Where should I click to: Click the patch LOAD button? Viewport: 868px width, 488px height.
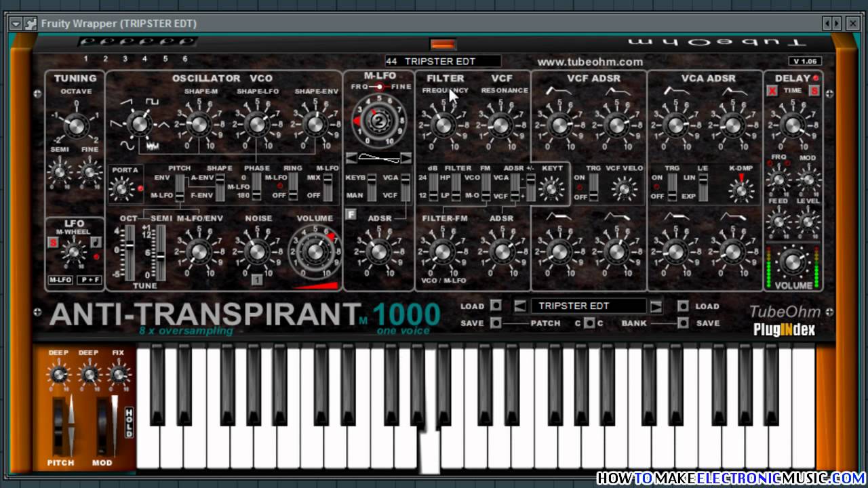496,306
